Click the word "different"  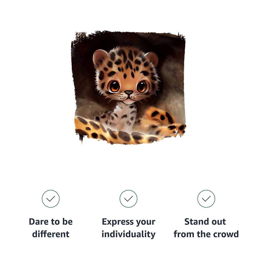(51, 234)
